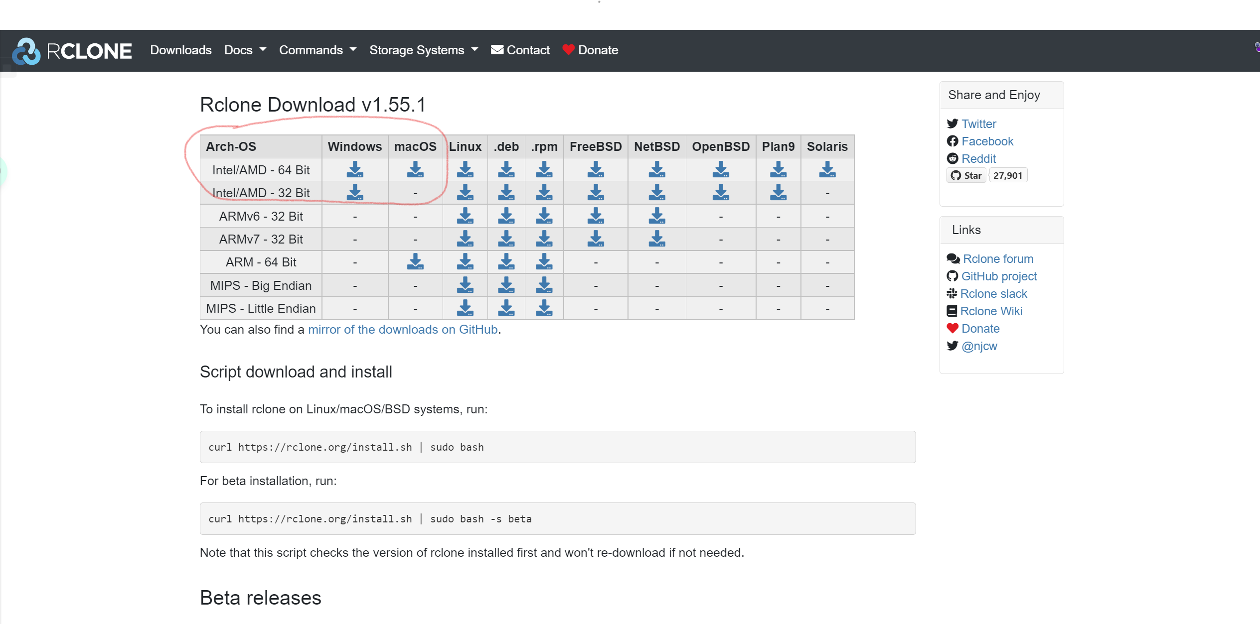1260x624 pixels.
Task: Share on Reddit link
Action: pyautogui.click(x=978, y=159)
